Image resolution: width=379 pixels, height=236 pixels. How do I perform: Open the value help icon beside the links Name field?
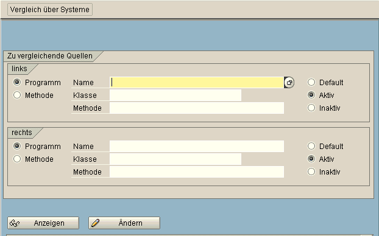pyautogui.click(x=289, y=83)
